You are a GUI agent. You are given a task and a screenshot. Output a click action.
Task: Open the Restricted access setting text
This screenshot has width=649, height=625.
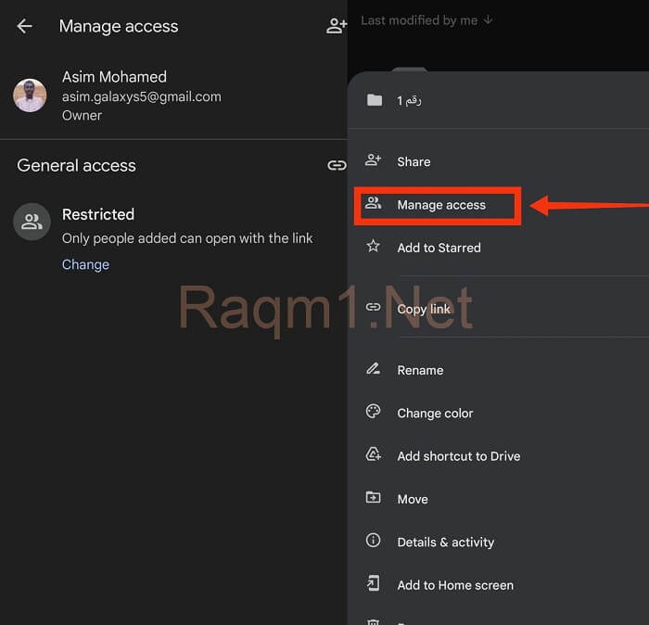(x=98, y=214)
